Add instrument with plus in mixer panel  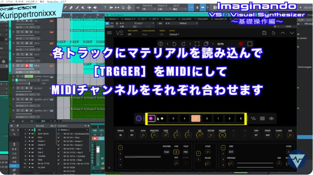click(x=88, y=126)
